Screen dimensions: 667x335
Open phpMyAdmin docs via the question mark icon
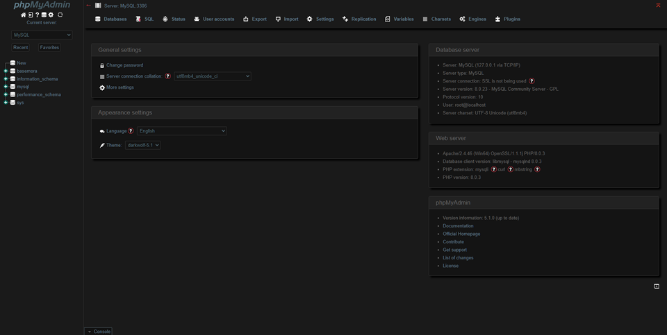37,15
